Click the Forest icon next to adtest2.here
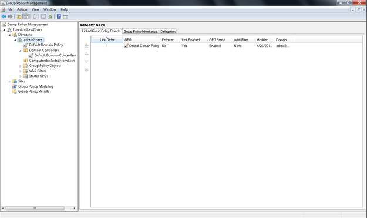Screen dimensions: 367x218 [x=9, y=29]
